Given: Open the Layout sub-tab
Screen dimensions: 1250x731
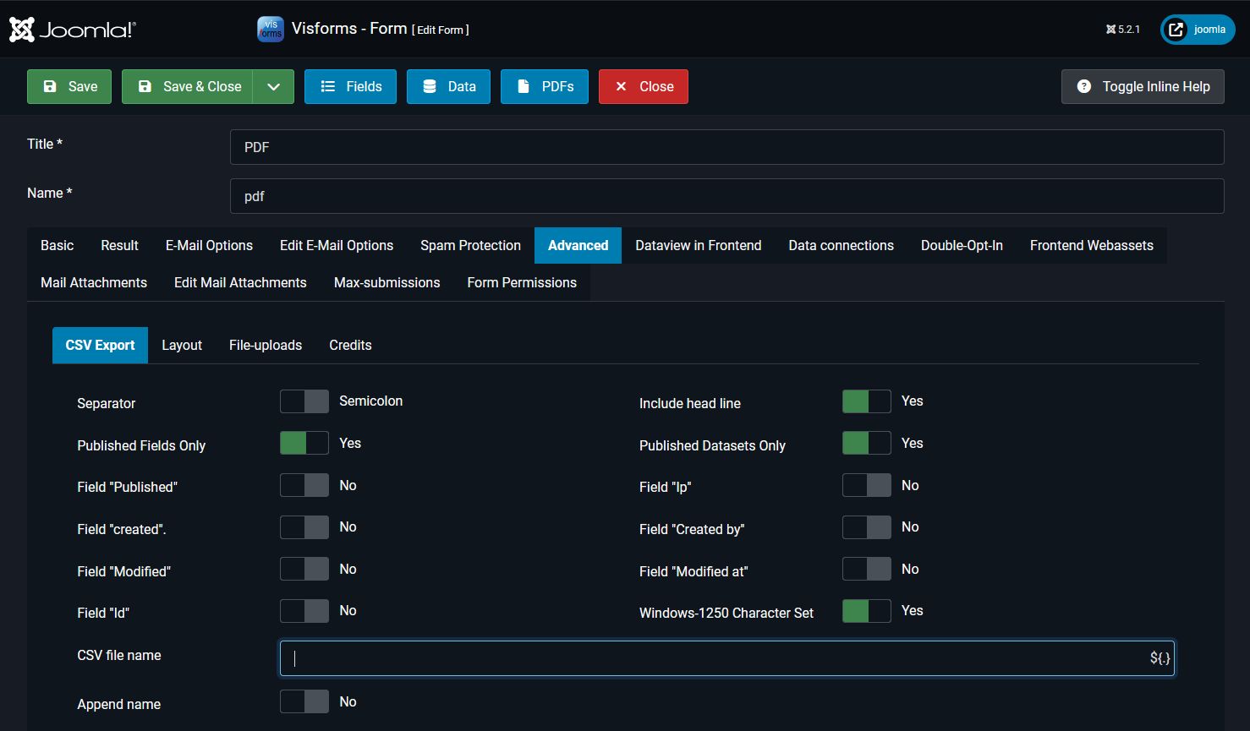Looking at the screenshot, I should (x=182, y=345).
